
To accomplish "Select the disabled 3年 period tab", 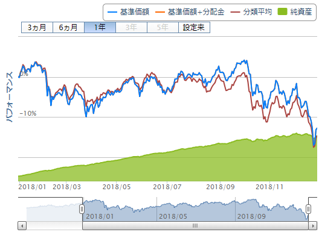I will click(131, 27).
